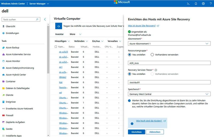Open Wie hoch sind die Kosten link
214x137 pixels.
click(149, 121)
